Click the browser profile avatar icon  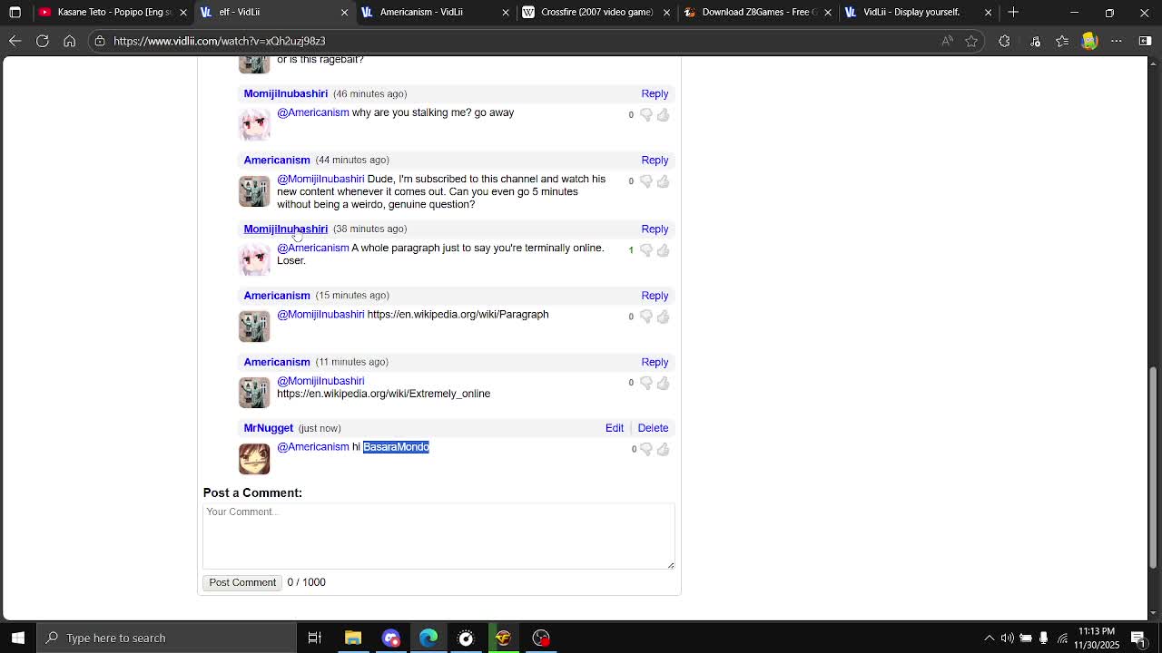[1088, 41]
